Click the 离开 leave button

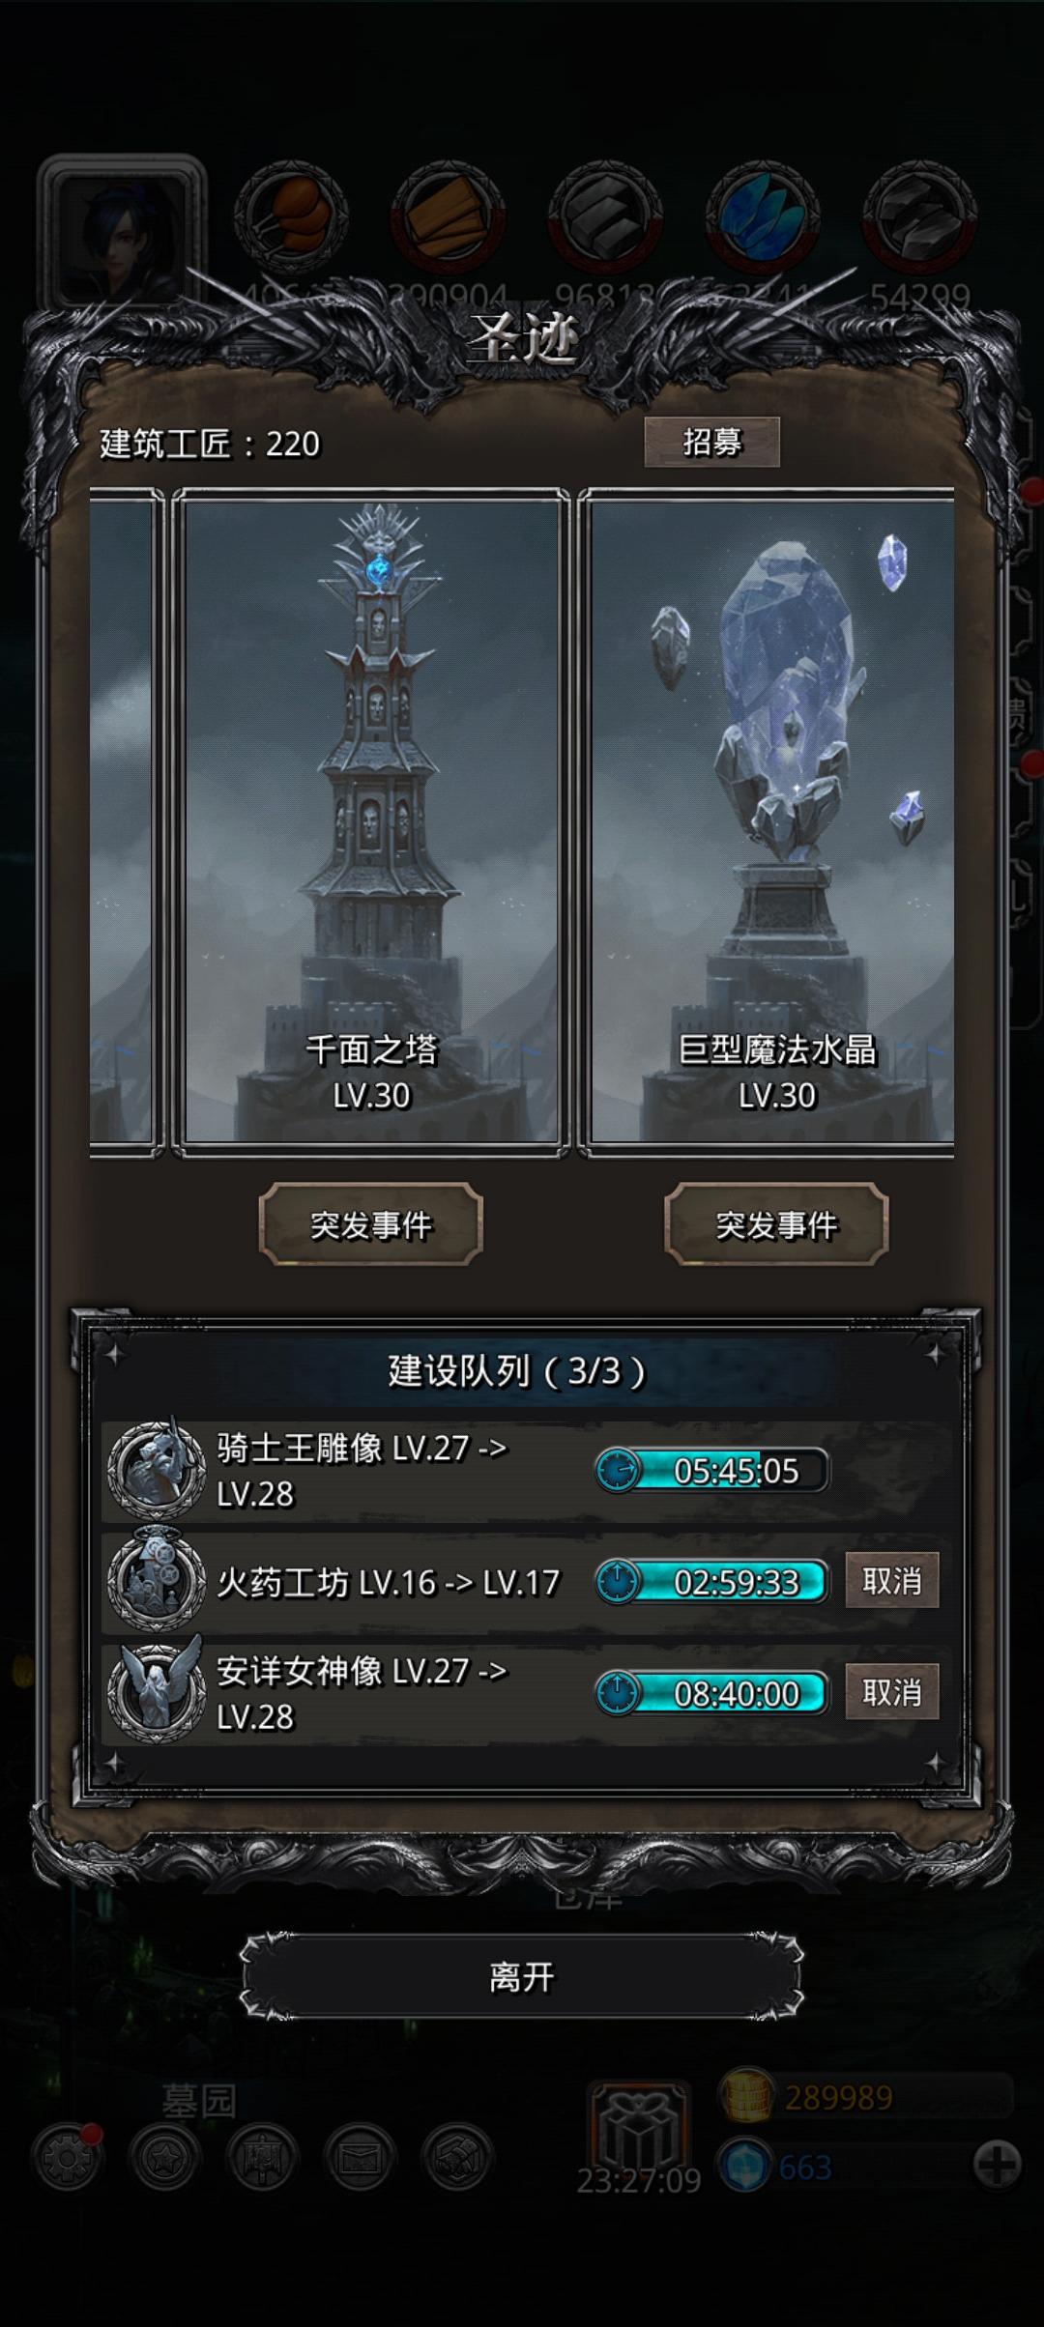[521, 1977]
